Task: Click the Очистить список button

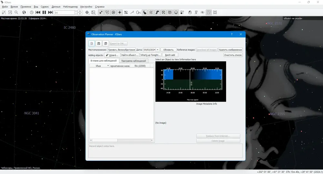Action: (x=233, y=55)
